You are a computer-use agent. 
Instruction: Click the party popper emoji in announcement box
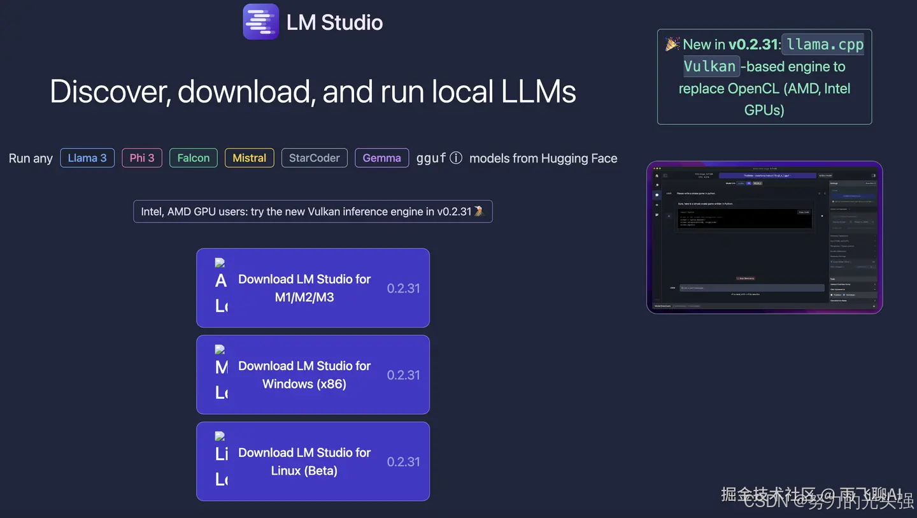(672, 44)
